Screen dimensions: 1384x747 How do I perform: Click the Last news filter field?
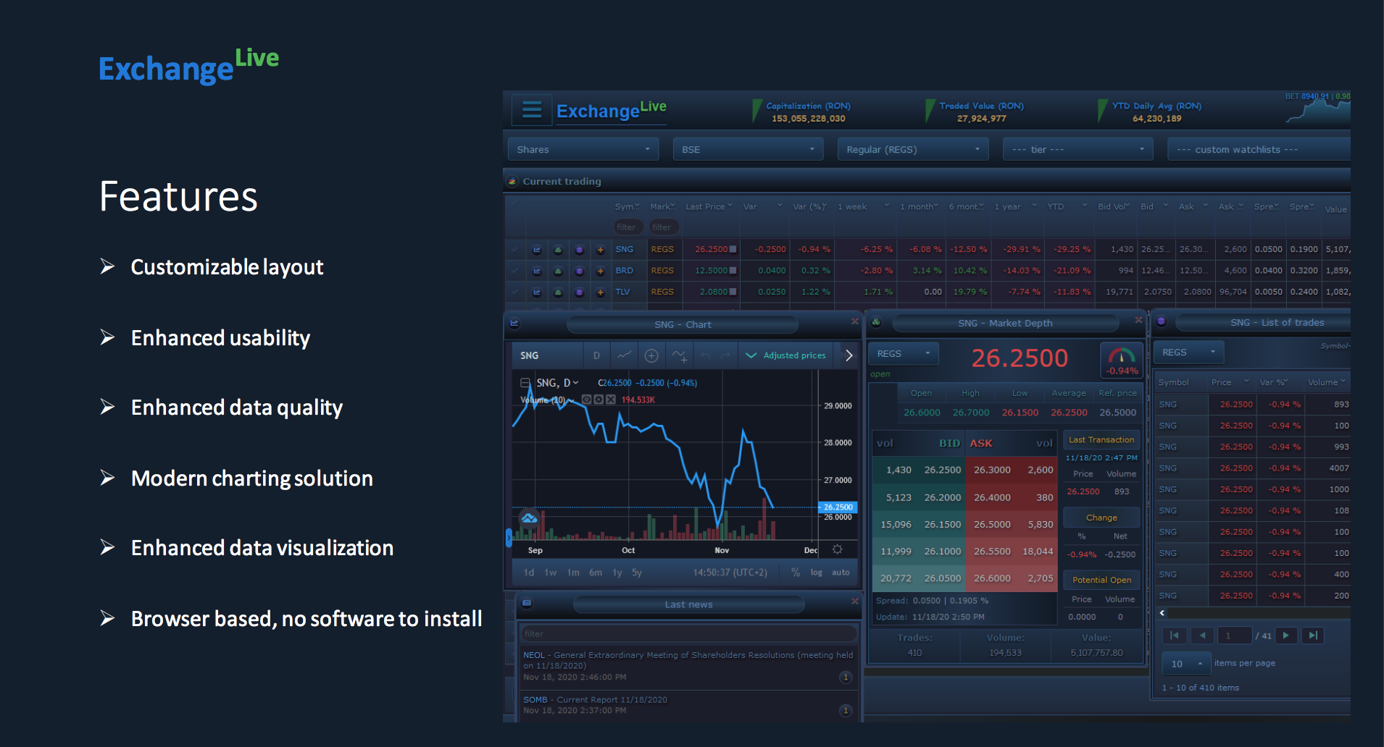(x=688, y=634)
